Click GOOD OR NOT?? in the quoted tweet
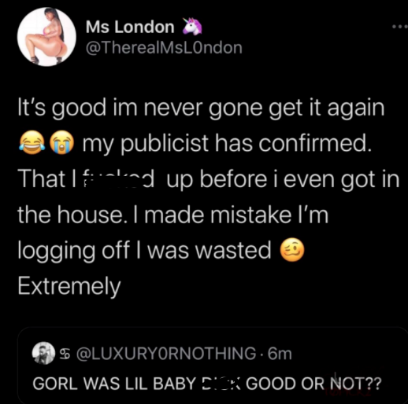The width and height of the screenshot is (408, 404). pyautogui.click(x=313, y=384)
